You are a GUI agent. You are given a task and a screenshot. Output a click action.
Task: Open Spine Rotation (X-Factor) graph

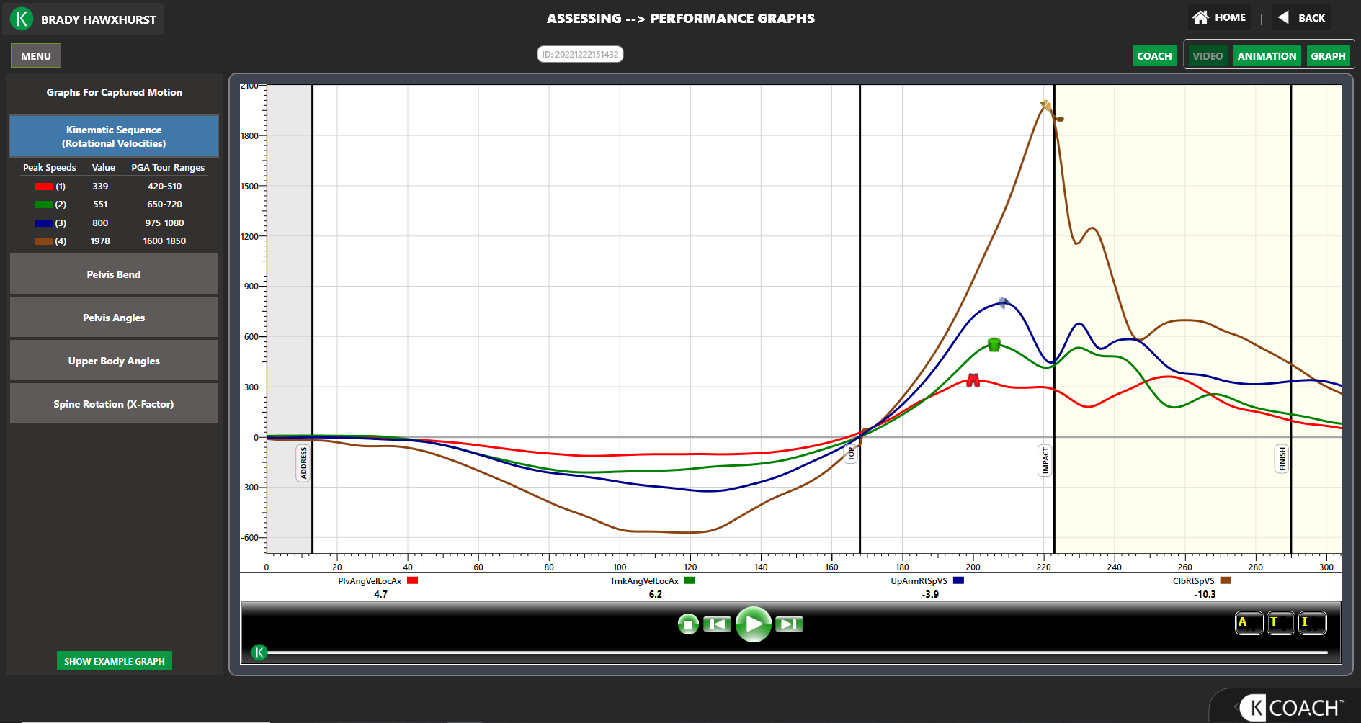[x=114, y=404]
